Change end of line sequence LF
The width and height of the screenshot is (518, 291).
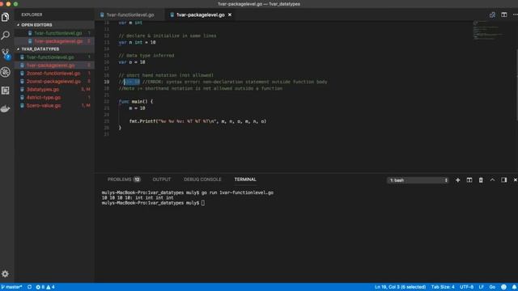click(x=482, y=287)
